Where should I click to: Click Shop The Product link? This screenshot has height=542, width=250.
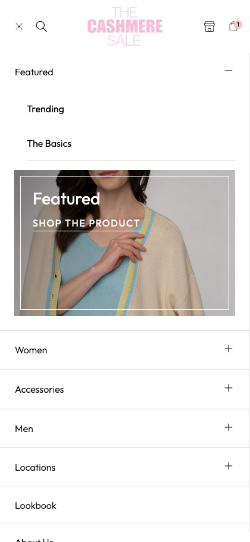click(x=86, y=223)
